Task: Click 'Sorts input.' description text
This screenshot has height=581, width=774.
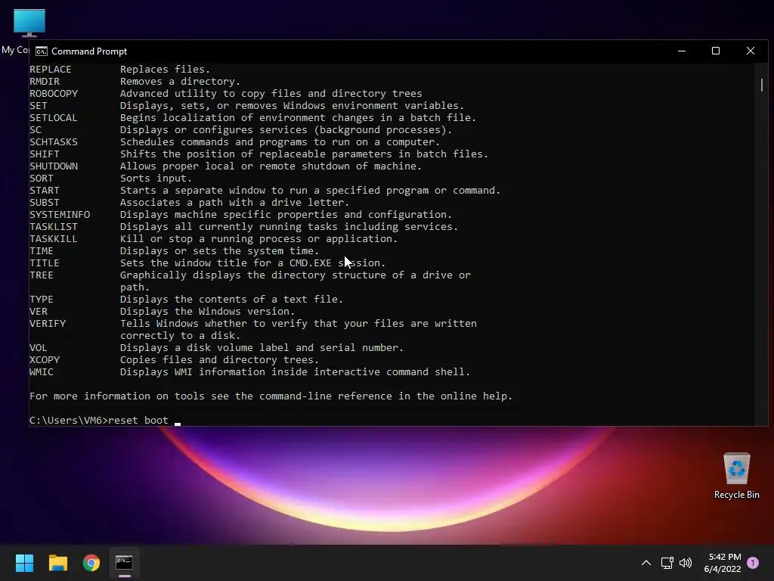Action: click(x=156, y=179)
